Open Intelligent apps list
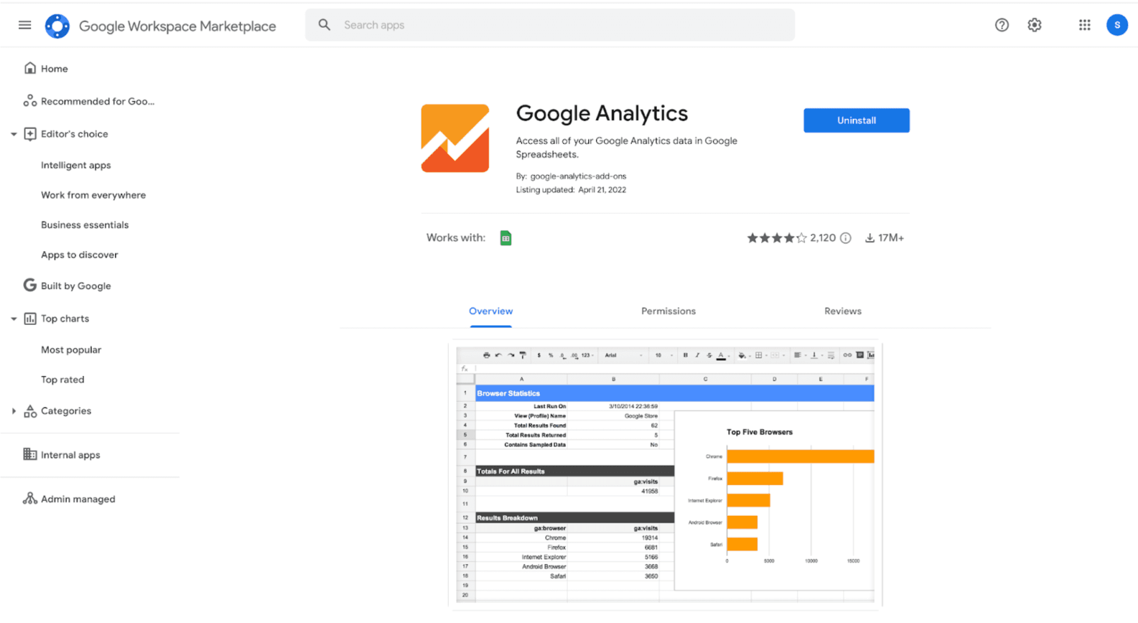Screen dimensions: 1138x623 coord(76,165)
